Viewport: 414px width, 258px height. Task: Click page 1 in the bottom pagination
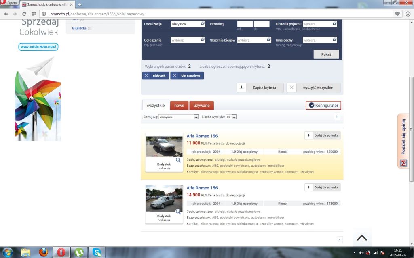[x=340, y=240]
